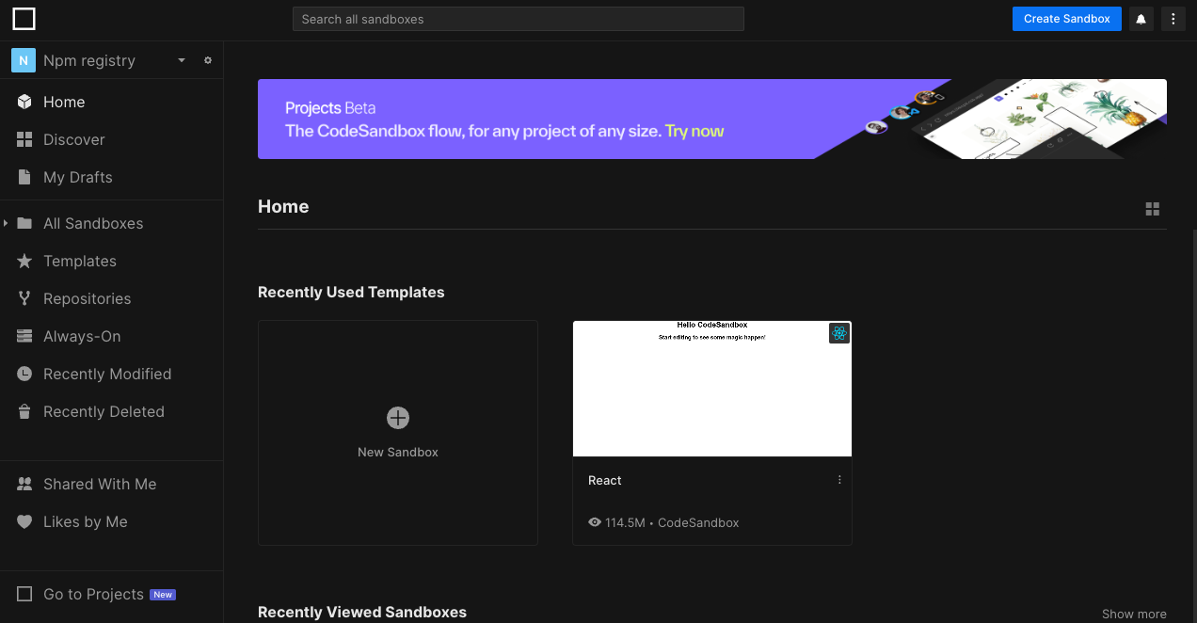This screenshot has width=1197, height=623.
Task: Click the React logo badge on thumbnail
Action: point(839,333)
